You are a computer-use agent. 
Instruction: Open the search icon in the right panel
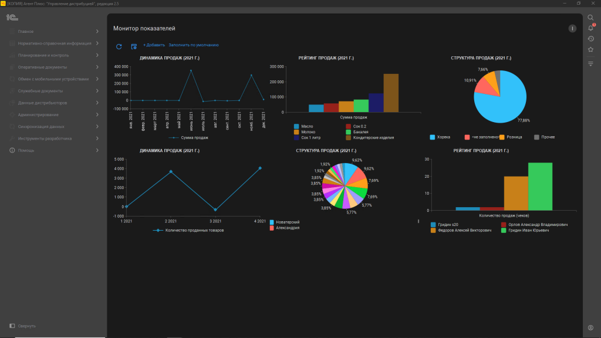(590, 17)
